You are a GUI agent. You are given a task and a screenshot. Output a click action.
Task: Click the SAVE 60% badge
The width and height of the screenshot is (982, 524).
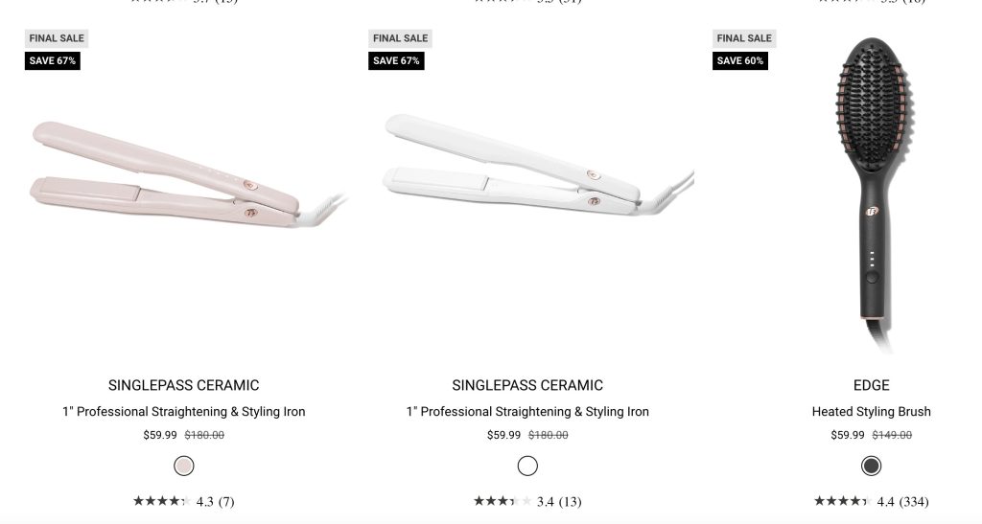point(740,60)
